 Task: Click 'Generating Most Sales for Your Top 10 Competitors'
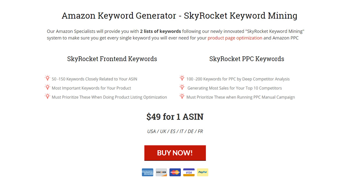pyautogui.click(x=235, y=88)
